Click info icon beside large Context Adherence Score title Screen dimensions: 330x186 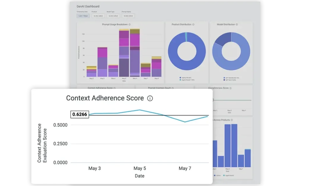click(150, 98)
